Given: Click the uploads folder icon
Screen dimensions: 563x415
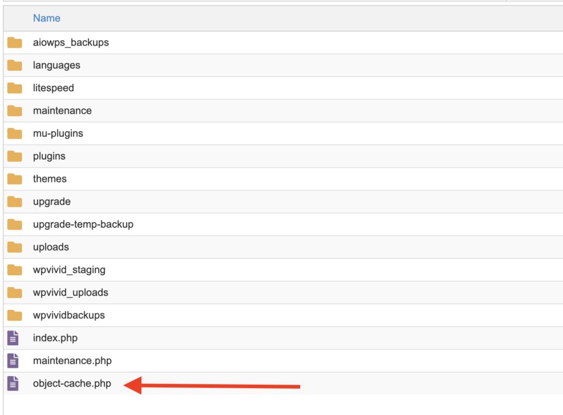Looking at the screenshot, I should (14, 247).
